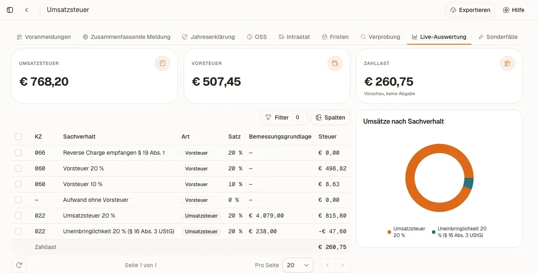539x273 pixels.
Task: Select the Live-Auswertung tab
Action: [x=439, y=37]
